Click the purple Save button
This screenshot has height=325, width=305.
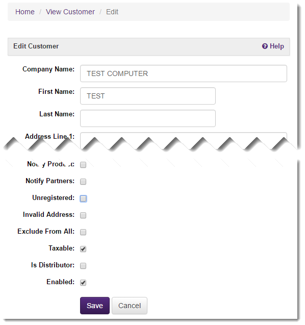[x=95, y=306]
